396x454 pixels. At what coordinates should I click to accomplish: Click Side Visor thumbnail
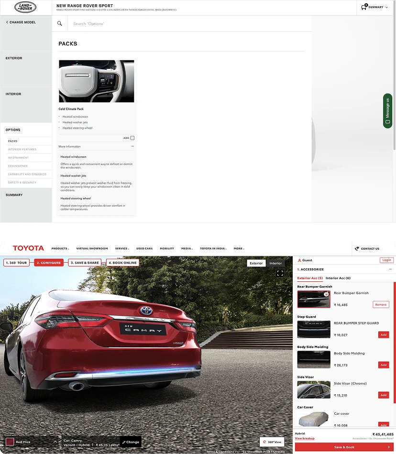314,389
